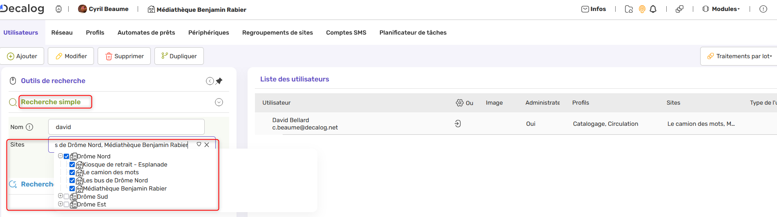
Task: Open Regroupements de sites tab
Action: 277,33
